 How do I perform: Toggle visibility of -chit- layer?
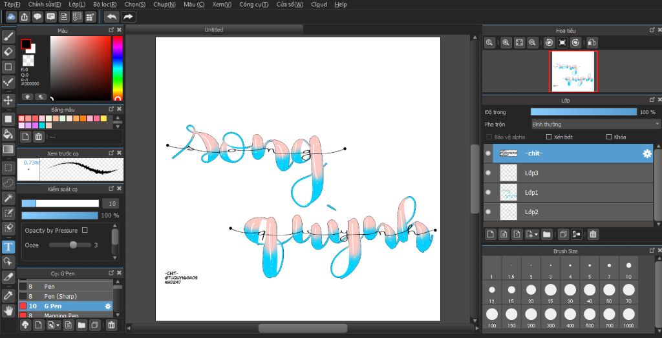pos(489,154)
